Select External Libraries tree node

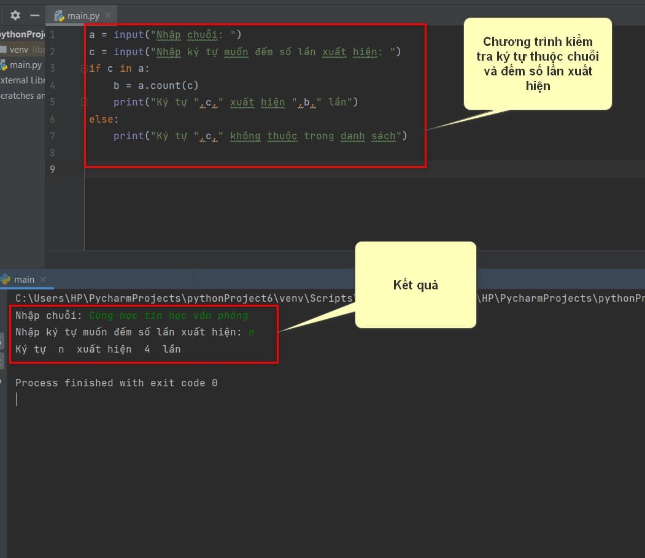click(22, 80)
